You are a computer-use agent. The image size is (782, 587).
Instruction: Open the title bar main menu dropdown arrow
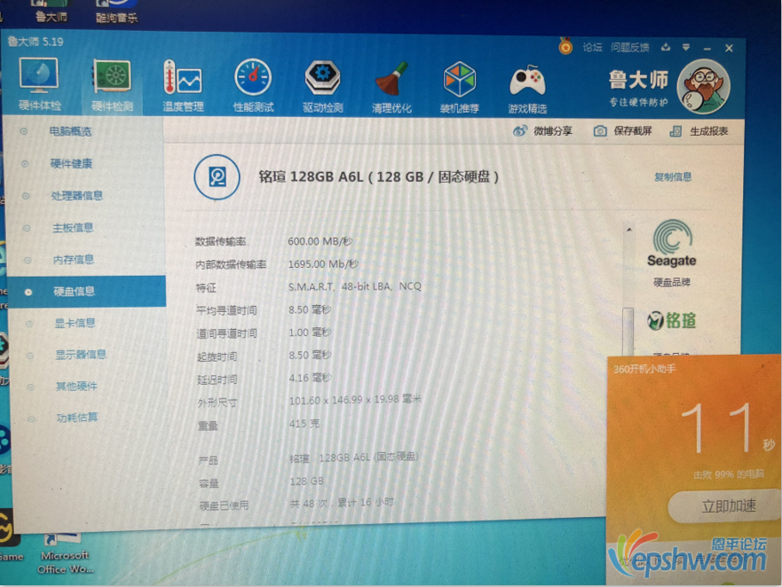[686, 47]
